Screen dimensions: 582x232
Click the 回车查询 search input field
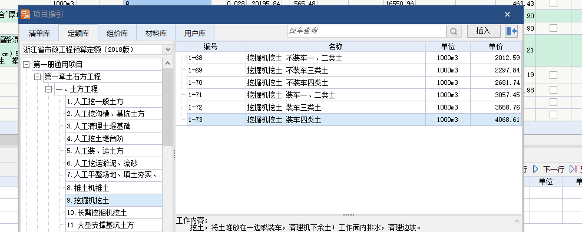367,31
